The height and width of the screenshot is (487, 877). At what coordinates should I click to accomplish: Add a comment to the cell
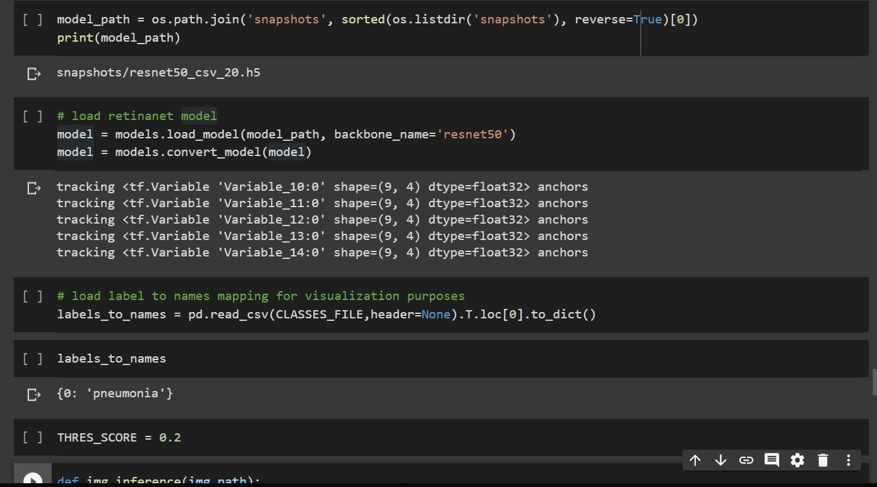coord(771,460)
